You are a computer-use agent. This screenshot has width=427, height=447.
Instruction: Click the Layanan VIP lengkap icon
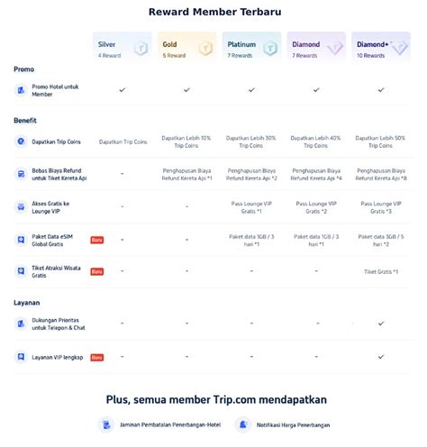[21, 357]
